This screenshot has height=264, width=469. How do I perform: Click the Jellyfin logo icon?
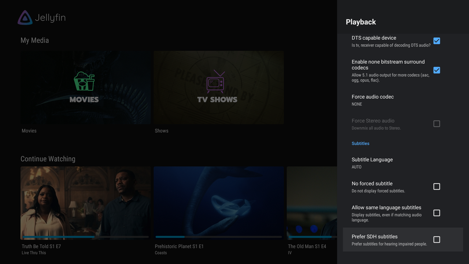pyautogui.click(x=25, y=18)
